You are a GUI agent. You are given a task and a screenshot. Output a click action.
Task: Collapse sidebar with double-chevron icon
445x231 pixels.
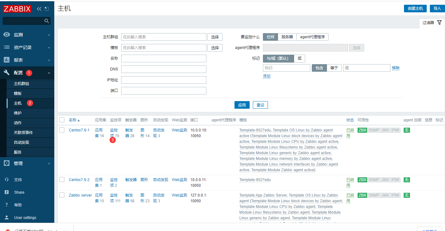(x=39, y=9)
